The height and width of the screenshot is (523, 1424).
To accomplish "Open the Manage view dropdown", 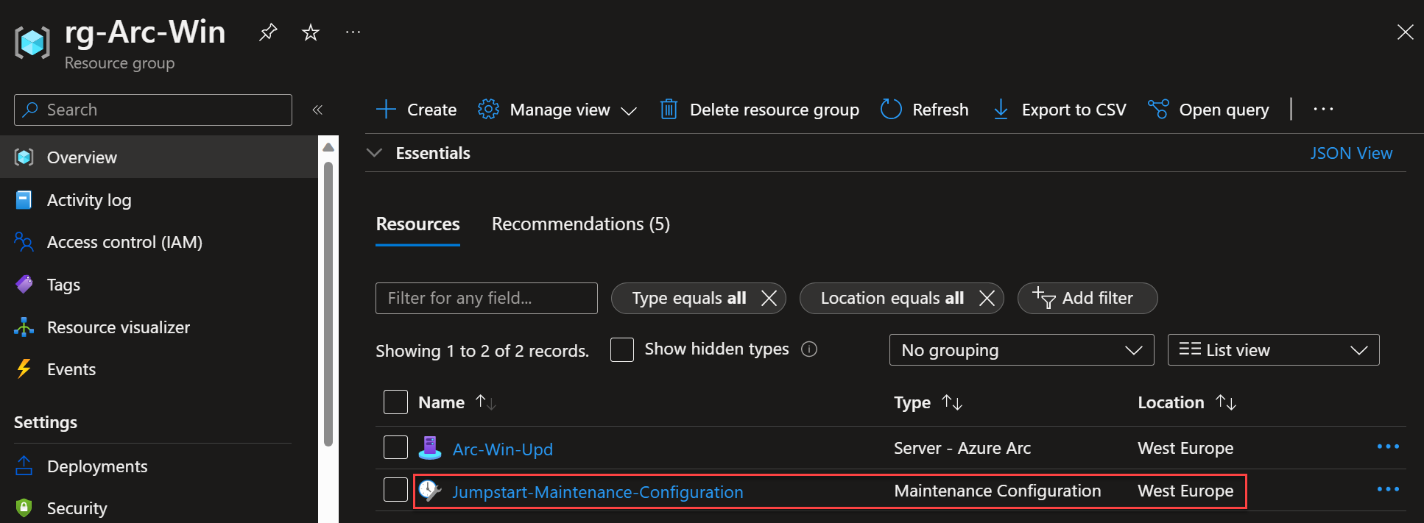I will [x=557, y=110].
